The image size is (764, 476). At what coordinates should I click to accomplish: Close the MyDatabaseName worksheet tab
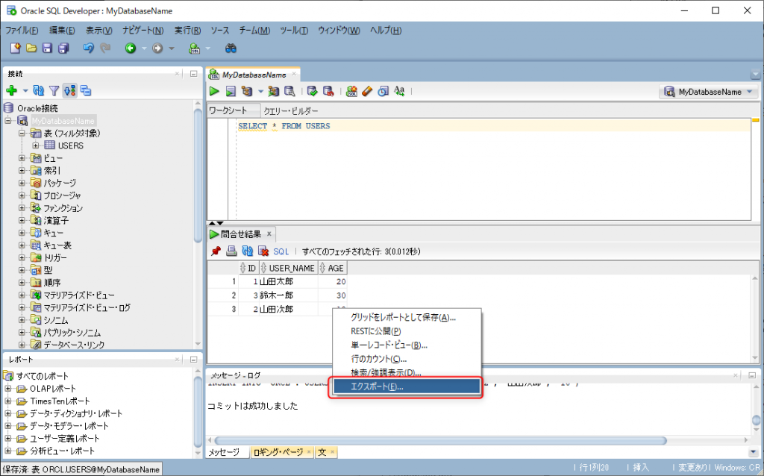point(294,74)
